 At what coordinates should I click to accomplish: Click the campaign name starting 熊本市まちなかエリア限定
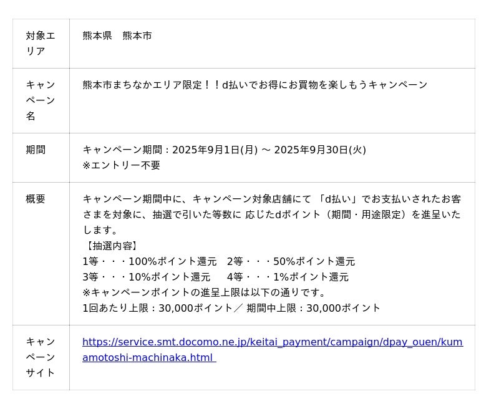[x=254, y=85]
